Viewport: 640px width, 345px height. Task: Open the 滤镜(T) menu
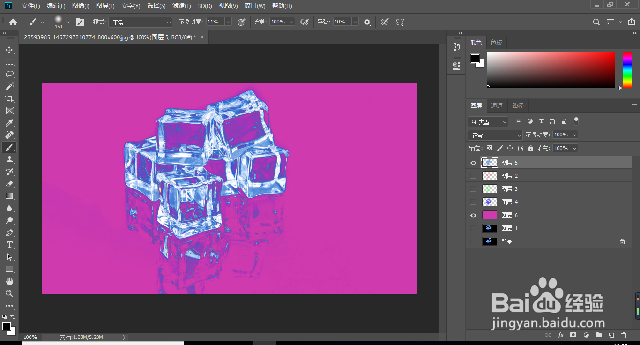coord(182,6)
